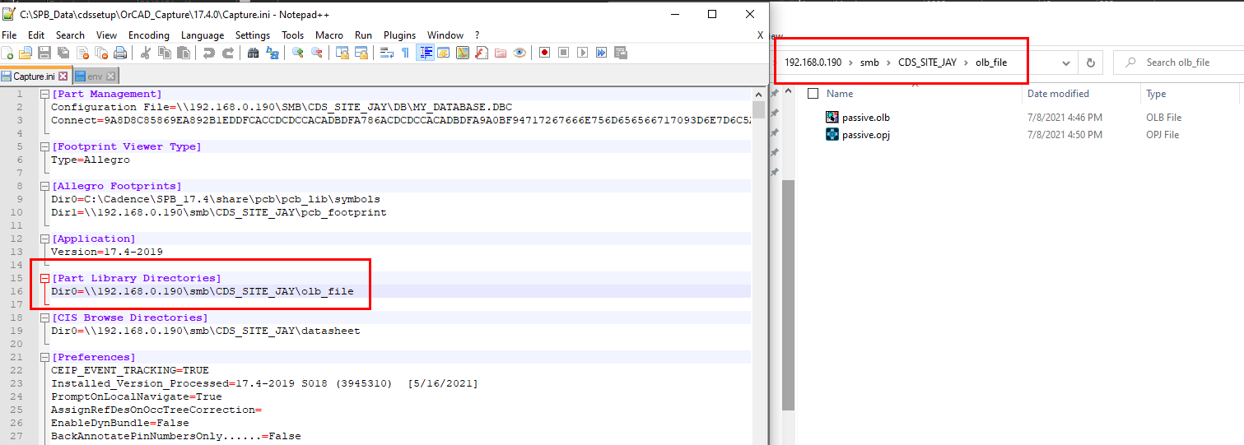Expand Explorer address bar history dropdown
This screenshot has width=1244, height=445.
point(1066,63)
